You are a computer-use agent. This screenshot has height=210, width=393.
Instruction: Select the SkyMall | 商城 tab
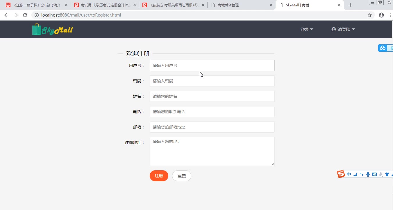pos(310,5)
